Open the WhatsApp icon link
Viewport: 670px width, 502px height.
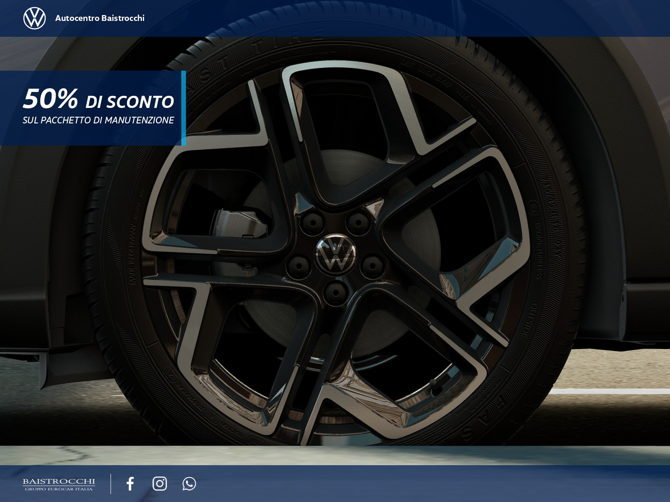189,484
